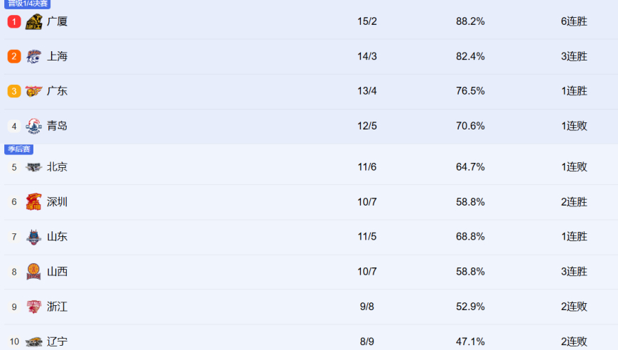This screenshot has height=350, width=618.
Task: Click the 深圳 team logo icon
Action: (x=34, y=202)
